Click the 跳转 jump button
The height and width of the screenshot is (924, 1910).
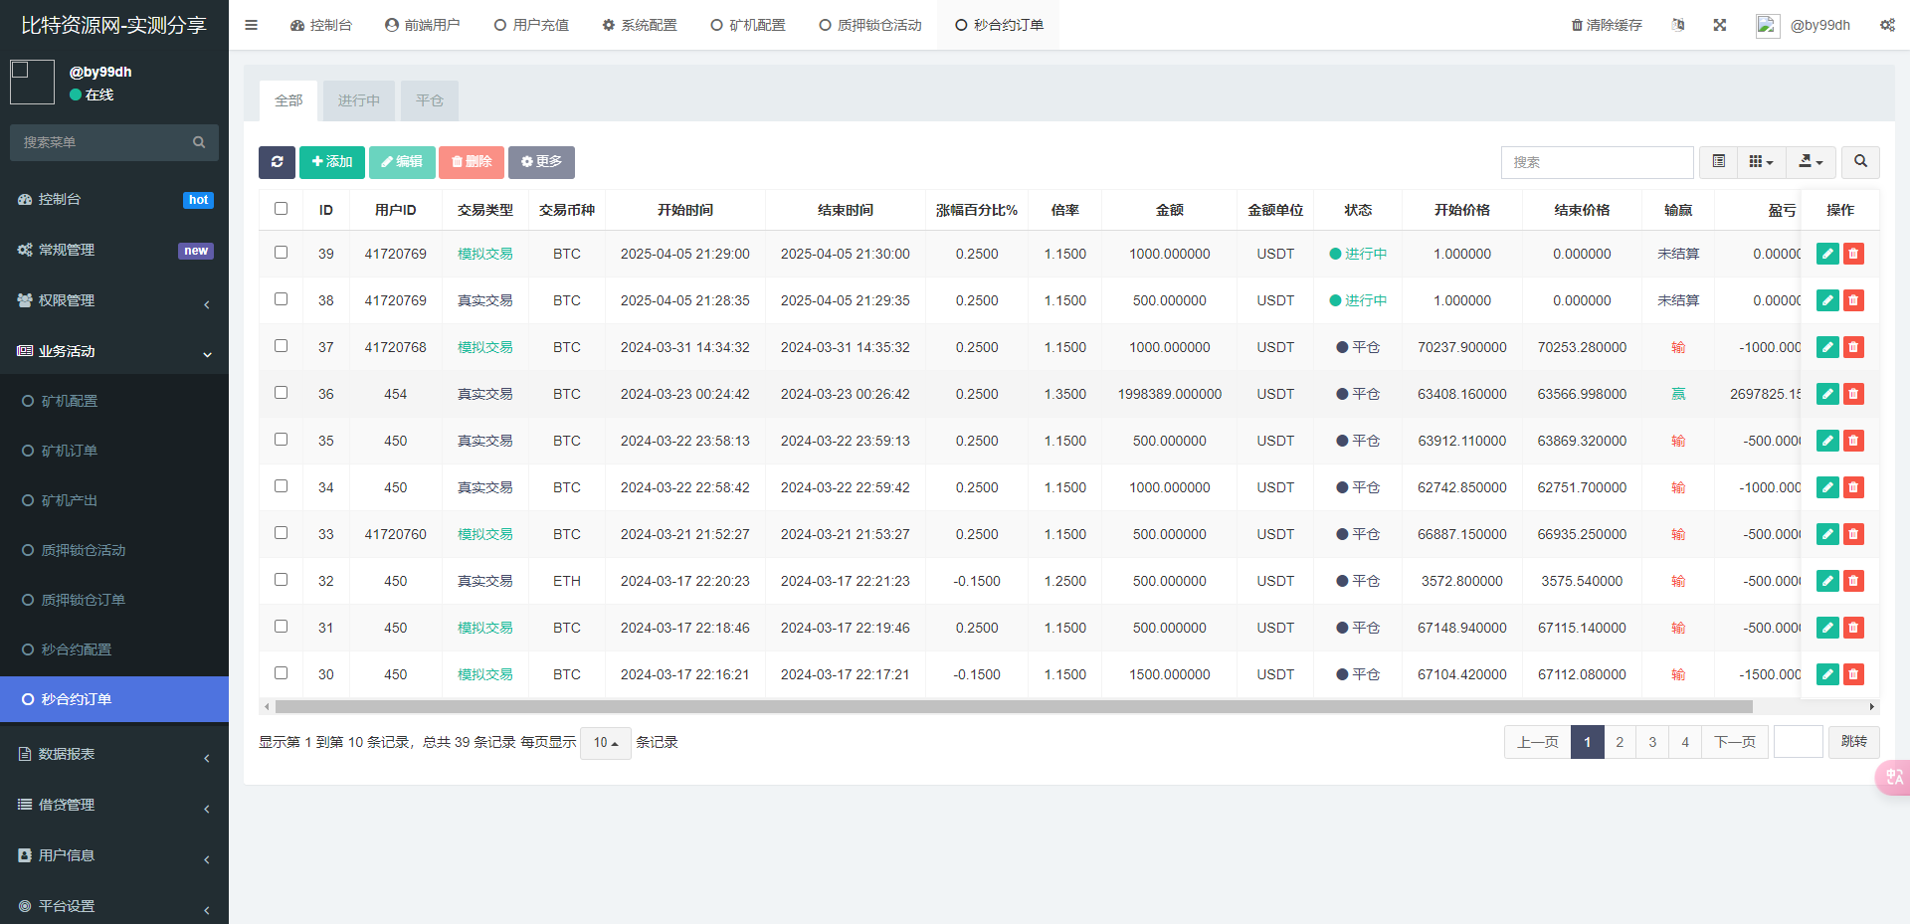click(x=1854, y=742)
